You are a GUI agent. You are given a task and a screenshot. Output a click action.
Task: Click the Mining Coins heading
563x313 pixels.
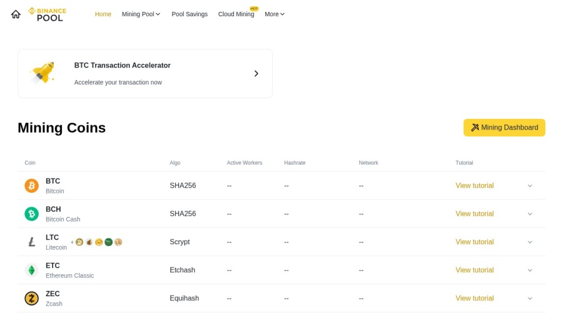pos(62,128)
